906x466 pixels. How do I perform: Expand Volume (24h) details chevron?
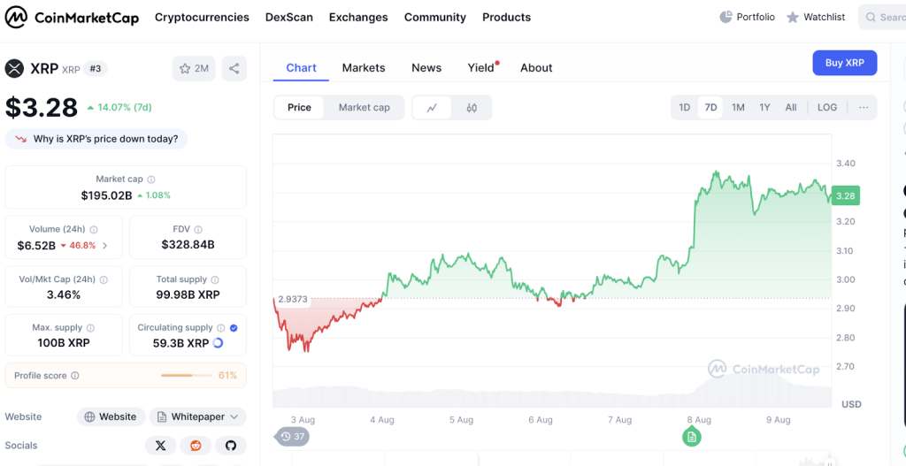point(105,246)
